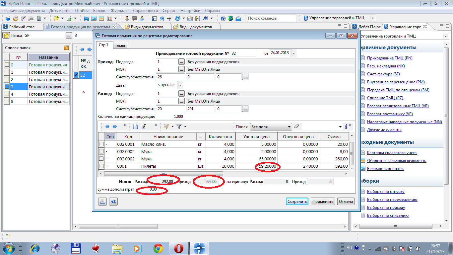The height and width of the screenshot is (255, 453).
Task: Click the help button at dialog bottom
Action: tap(113, 202)
